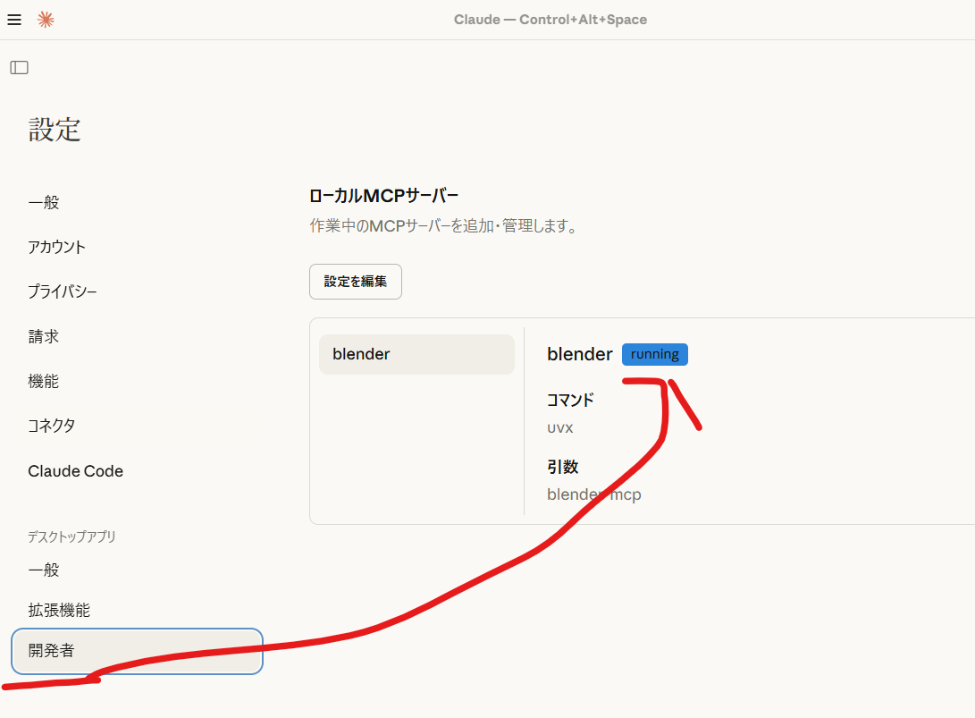Viewport: 975px width, 718px height.
Task: Click the blender-mcp argument value
Action: click(593, 494)
